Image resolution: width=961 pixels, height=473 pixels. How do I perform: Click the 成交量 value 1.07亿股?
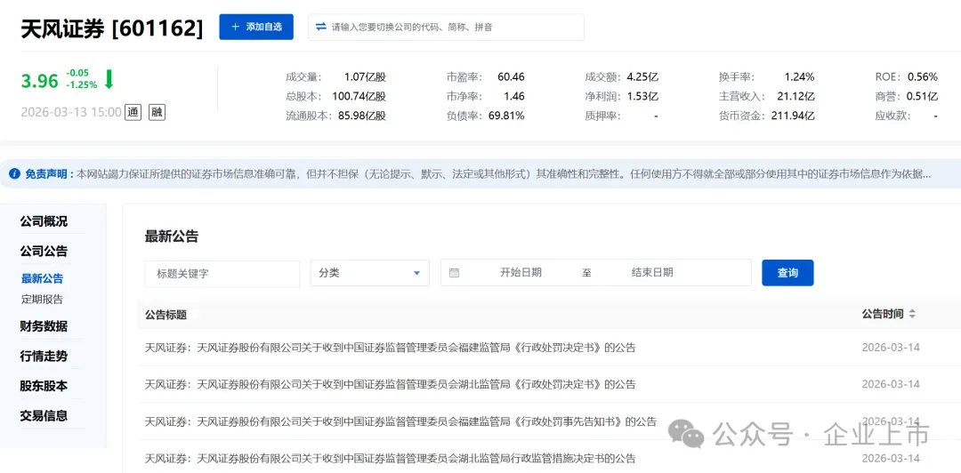[365, 77]
